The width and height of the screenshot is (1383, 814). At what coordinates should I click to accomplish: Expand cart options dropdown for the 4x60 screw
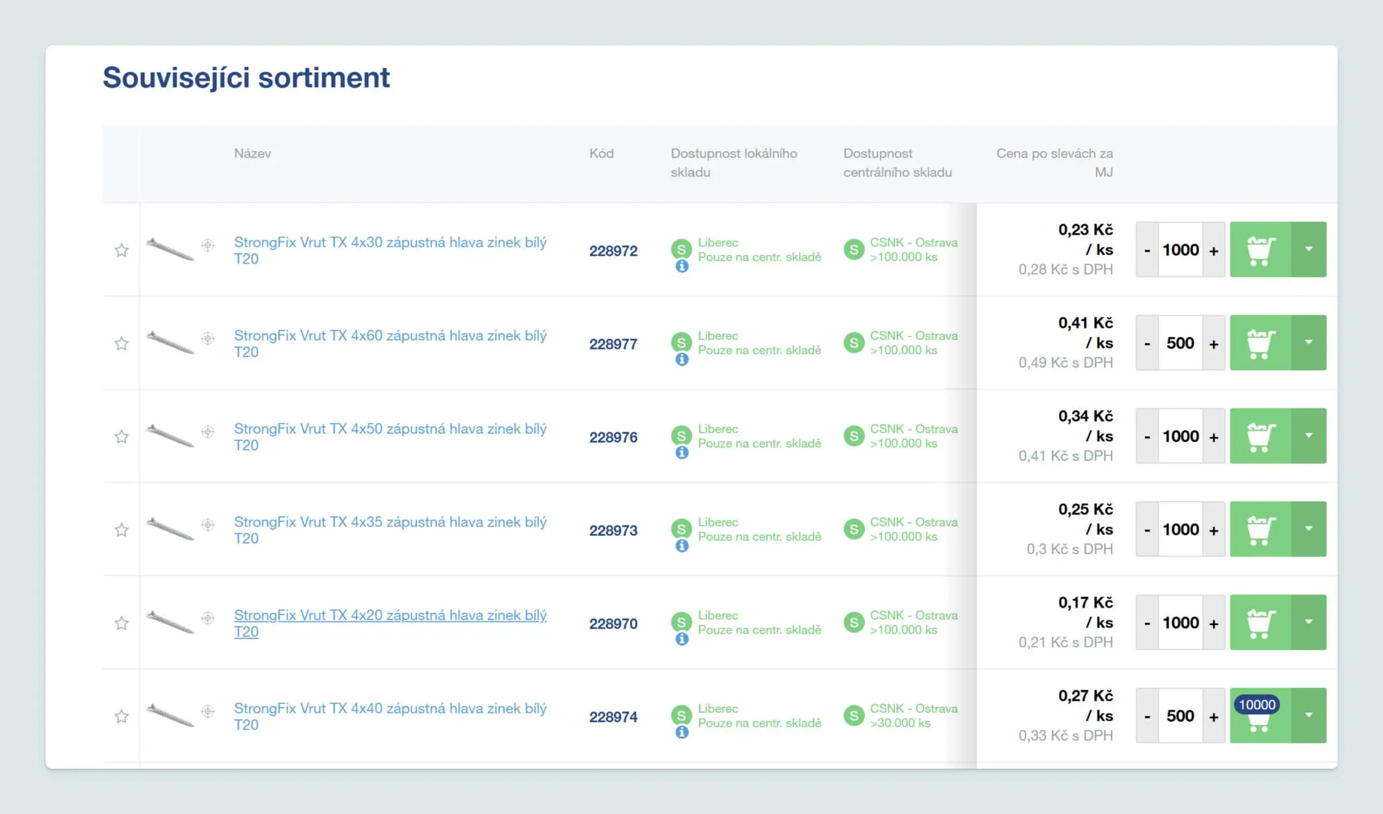[1309, 343]
